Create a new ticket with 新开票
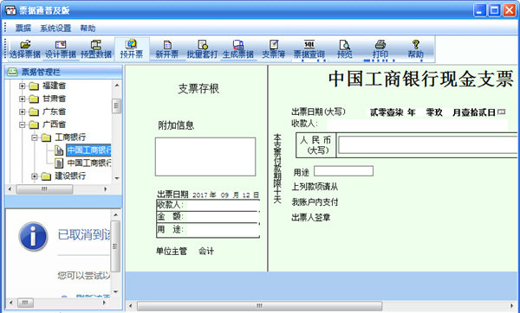The width and height of the screenshot is (520, 313). click(167, 49)
